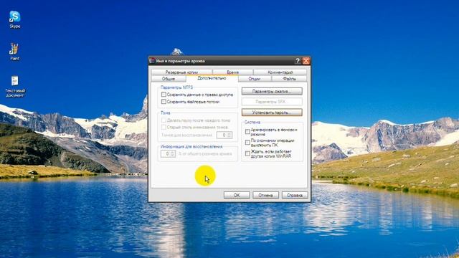
Task: Click the Информация для восстановления label
Action: [x=191, y=146]
